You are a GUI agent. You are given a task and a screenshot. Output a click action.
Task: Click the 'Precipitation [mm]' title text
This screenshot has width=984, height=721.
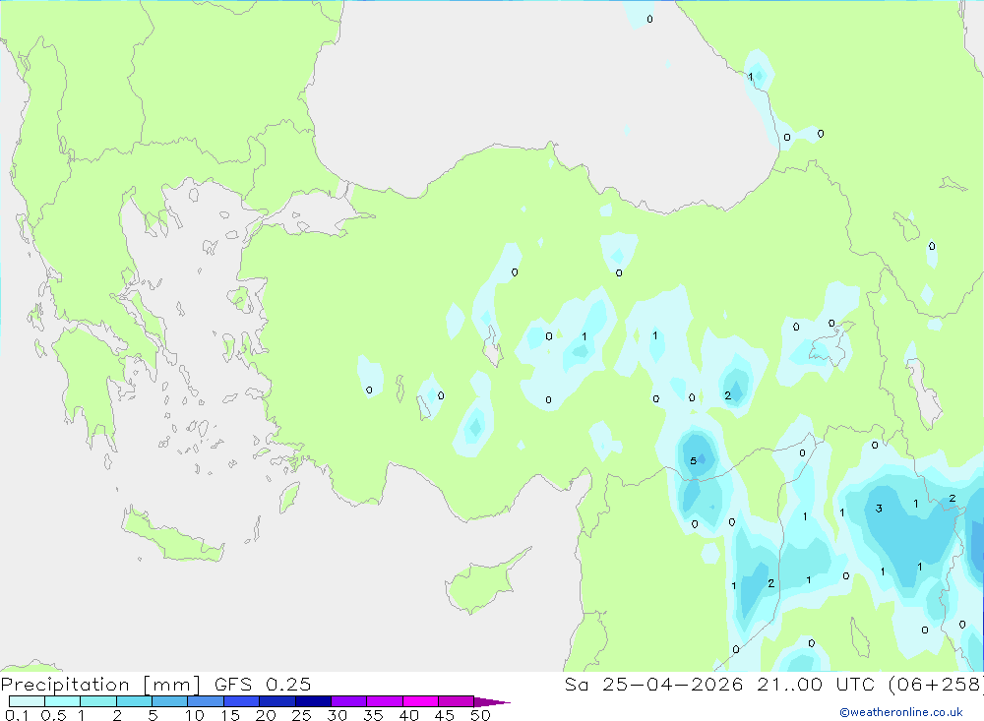[x=100, y=685]
